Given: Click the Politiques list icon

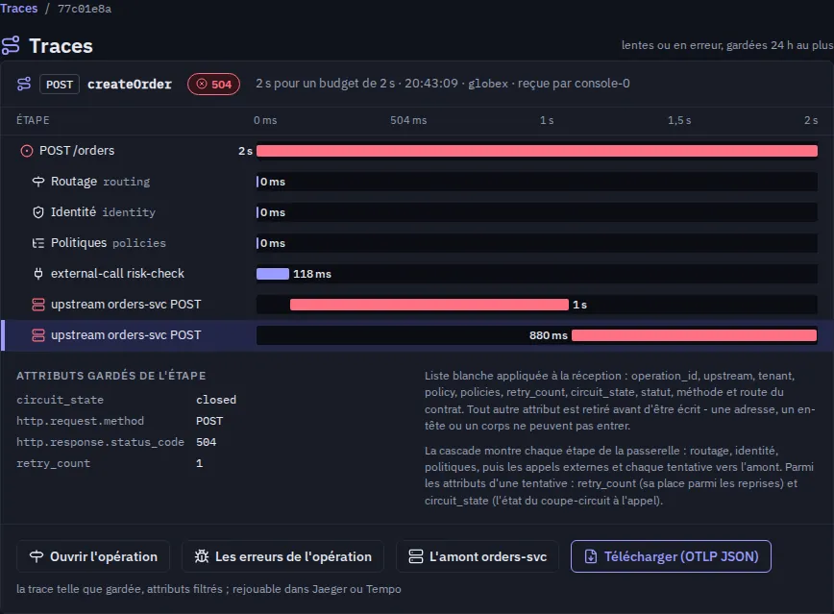Looking at the screenshot, I should [x=38, y=243].
